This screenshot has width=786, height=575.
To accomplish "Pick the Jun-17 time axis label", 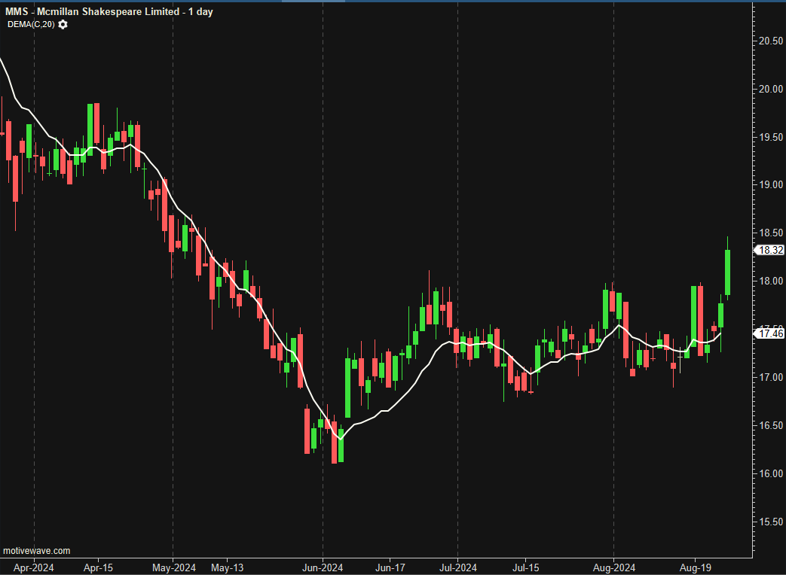I will (390, 567).
